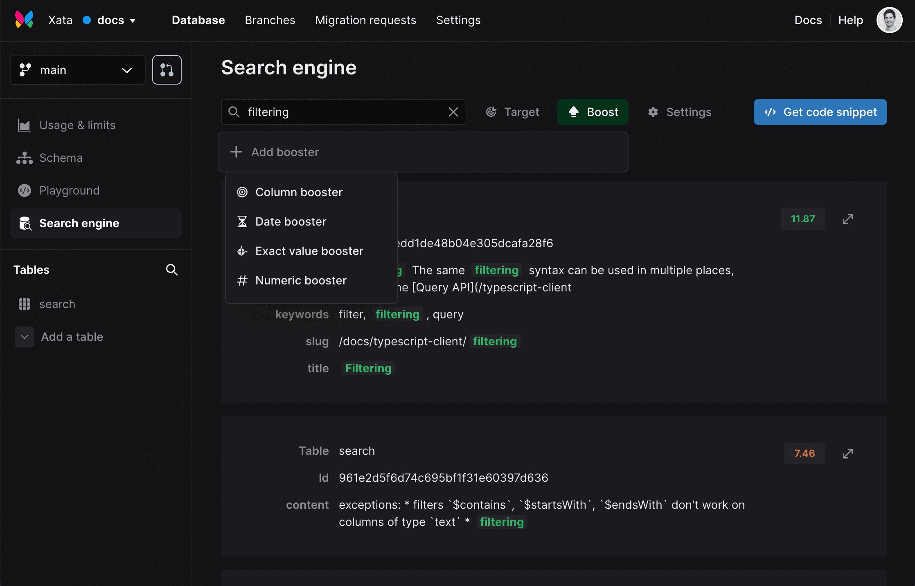Click the keywords filter, filtering, query value

pyautogui.click(x=401, y=314)
